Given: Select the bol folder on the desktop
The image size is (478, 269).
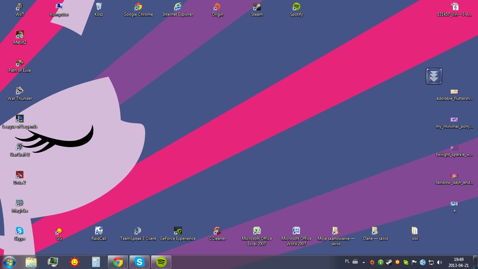Looking at the screenshot, I should pos(415,234).
